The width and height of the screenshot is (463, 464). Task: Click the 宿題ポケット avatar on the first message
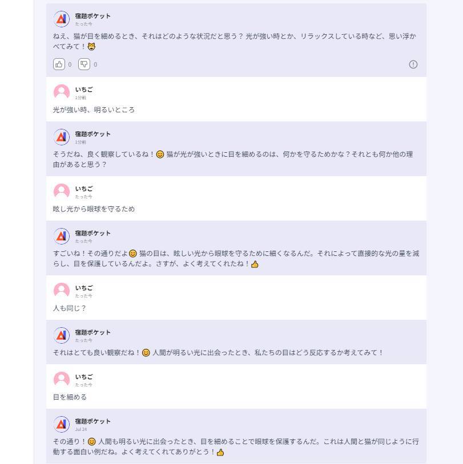(x=61, y=19)
